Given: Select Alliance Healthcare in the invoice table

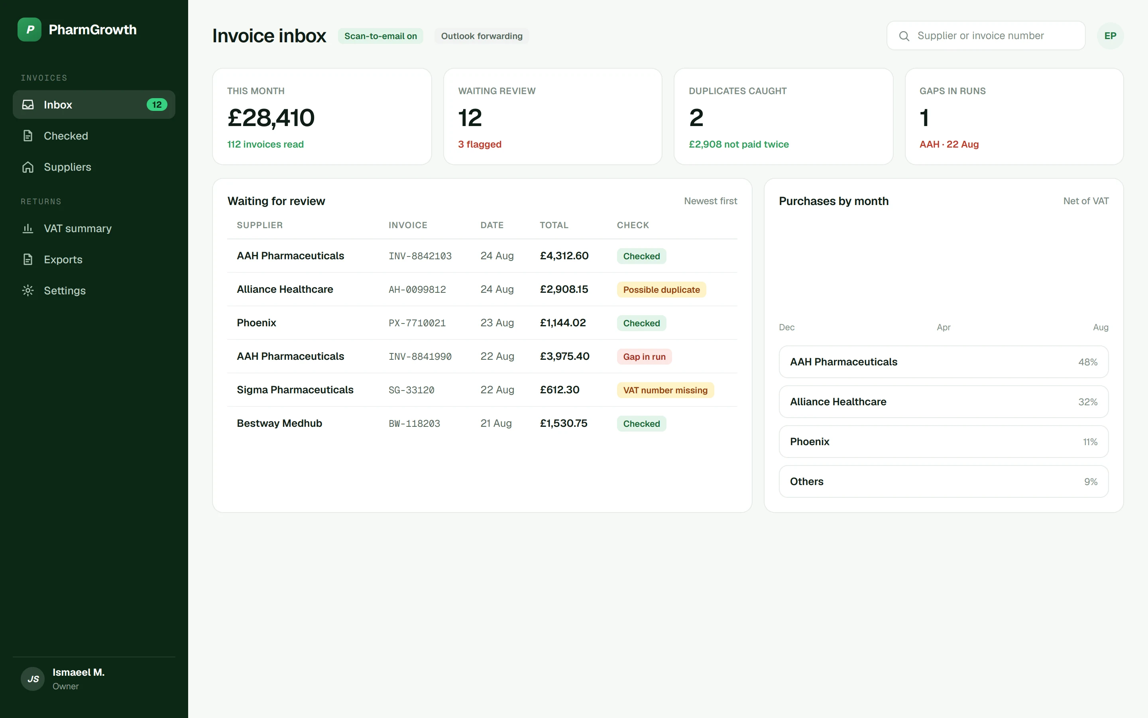Looking at the screenshot, I should pos(285,289).
